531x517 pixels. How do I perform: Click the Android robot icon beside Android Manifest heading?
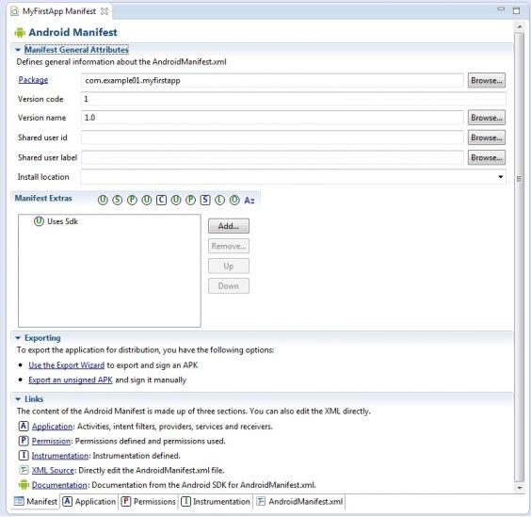[x=20, y=33]
